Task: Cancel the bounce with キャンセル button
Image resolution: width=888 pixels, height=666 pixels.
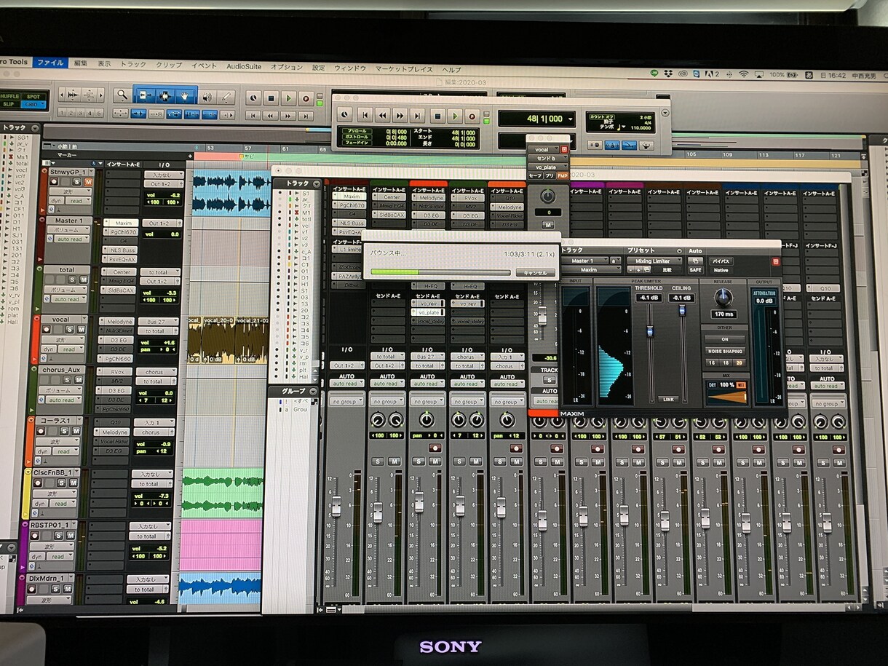Action: [535, 272]
